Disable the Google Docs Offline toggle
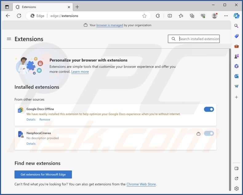This screenshot has height=195, width=243. 209,109
